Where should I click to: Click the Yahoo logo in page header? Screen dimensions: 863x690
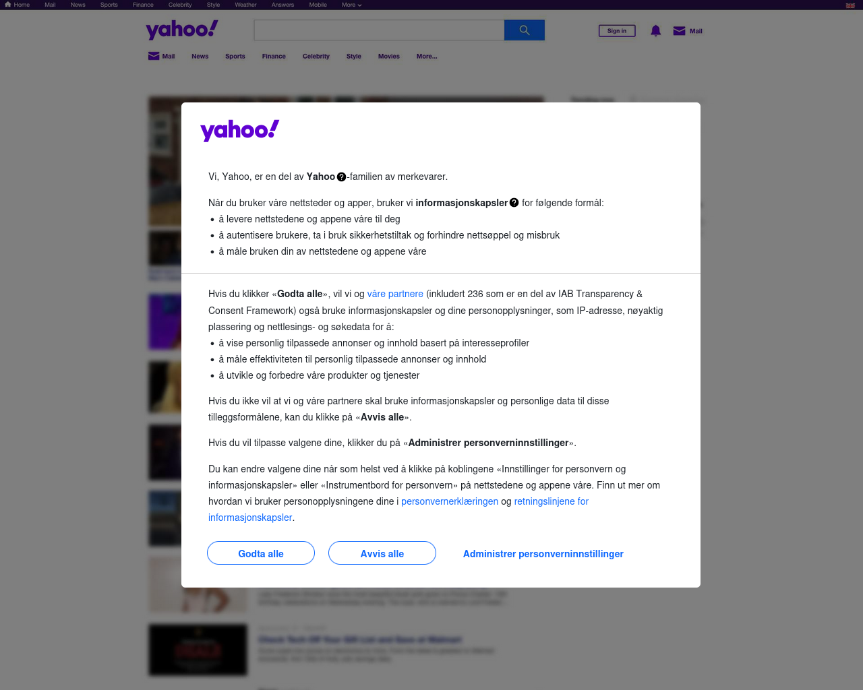[182, 30]
